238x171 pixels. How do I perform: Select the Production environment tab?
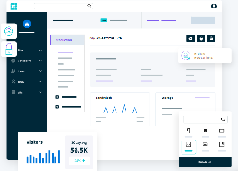coord(67,40)
